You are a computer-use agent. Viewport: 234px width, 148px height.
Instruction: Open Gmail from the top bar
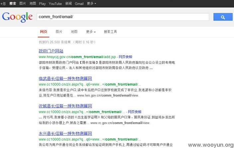coord(79,4)
